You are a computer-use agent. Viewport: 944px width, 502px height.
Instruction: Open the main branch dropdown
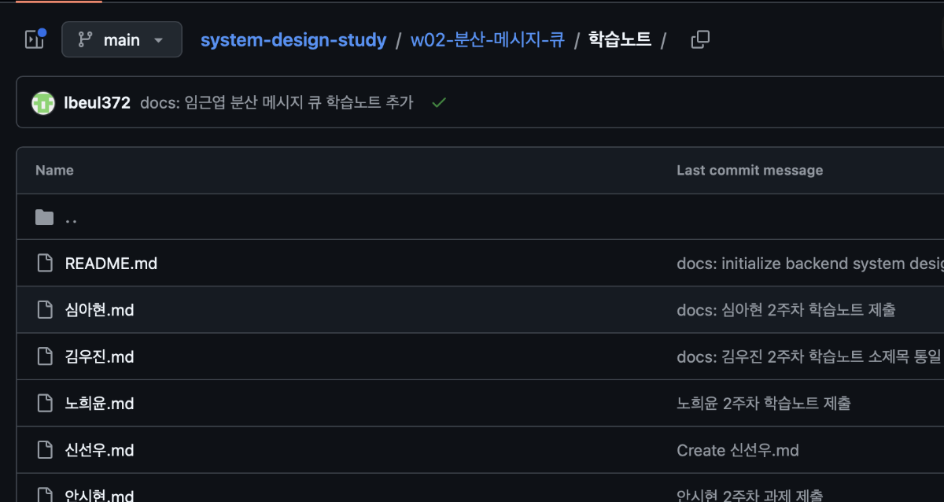pos(122,39)
